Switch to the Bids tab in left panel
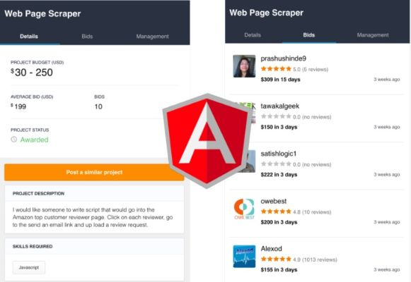 [87, 36]
